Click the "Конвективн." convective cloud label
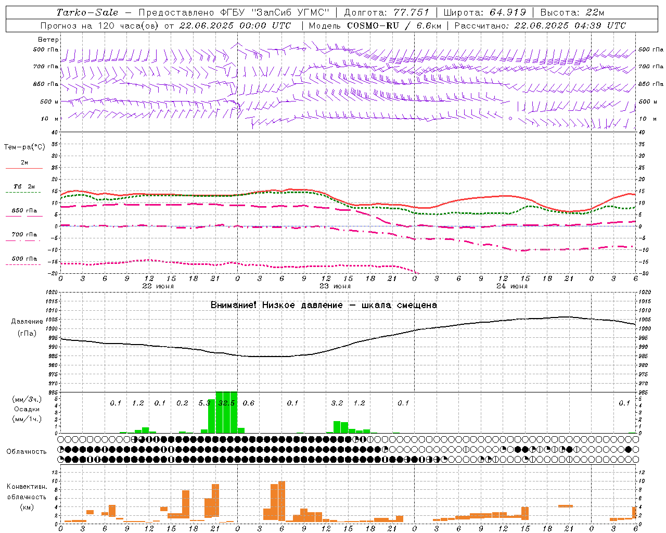666x533 pixels. pyautogui.click(x=27, y=487)
